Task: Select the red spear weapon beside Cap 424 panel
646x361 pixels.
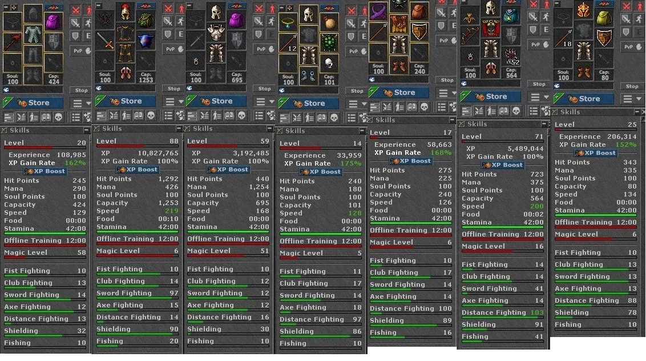Action: [13, 42]
